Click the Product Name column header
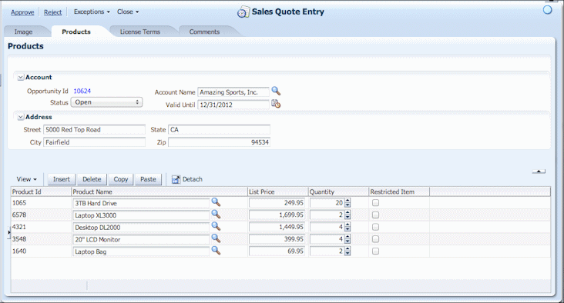Screen dimensions: 564x303 (159, 191)
